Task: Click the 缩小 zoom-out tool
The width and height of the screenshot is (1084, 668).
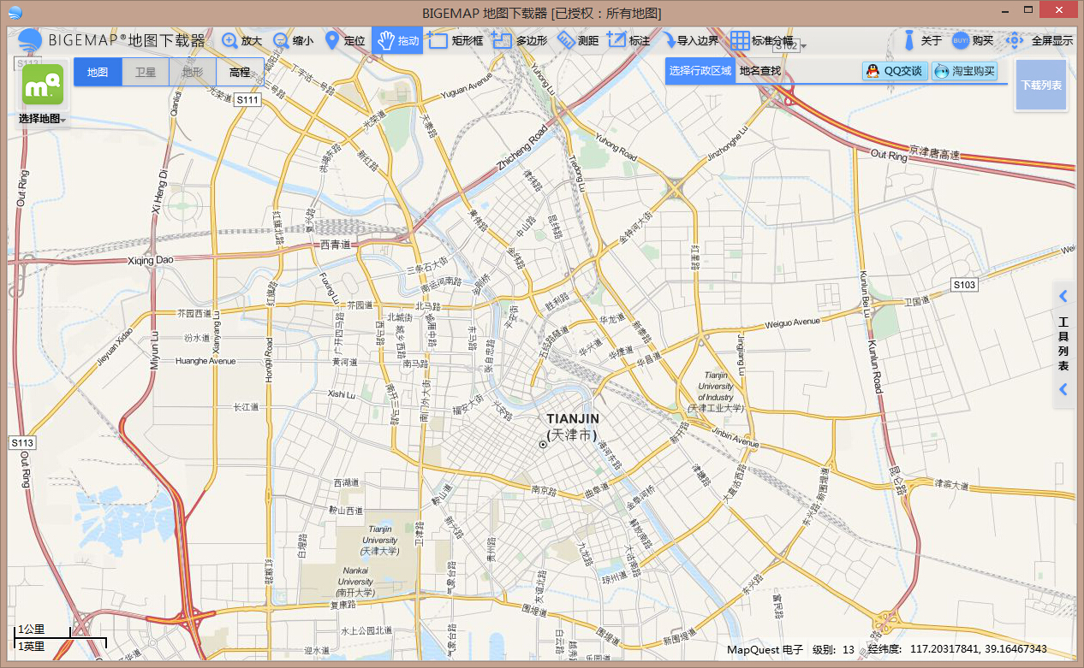Action: click(x=293, y=40)
